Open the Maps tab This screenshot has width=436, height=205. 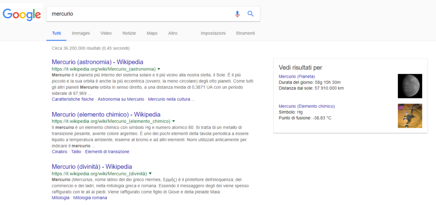pyautogui.click(x=152, y=33)
